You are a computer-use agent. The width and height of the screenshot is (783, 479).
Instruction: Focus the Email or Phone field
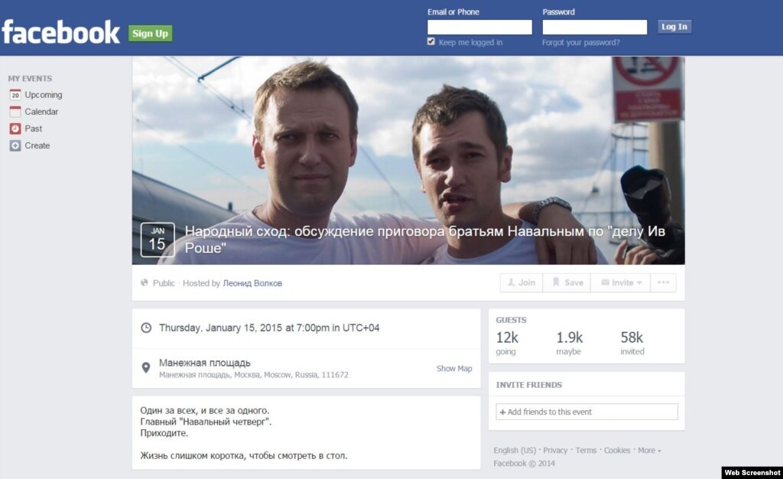pyautogui.click(x=479, y=27)
